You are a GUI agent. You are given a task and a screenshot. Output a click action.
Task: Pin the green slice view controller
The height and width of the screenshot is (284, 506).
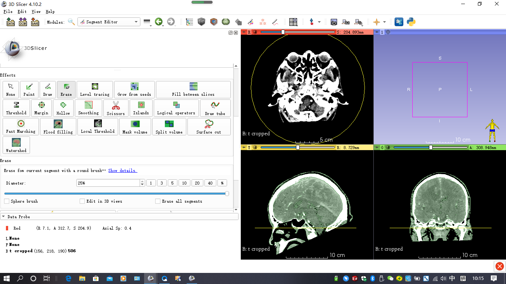click(x=377, y=148)
